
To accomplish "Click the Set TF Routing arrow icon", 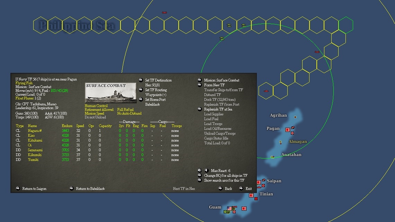I will tap(141, 90).
